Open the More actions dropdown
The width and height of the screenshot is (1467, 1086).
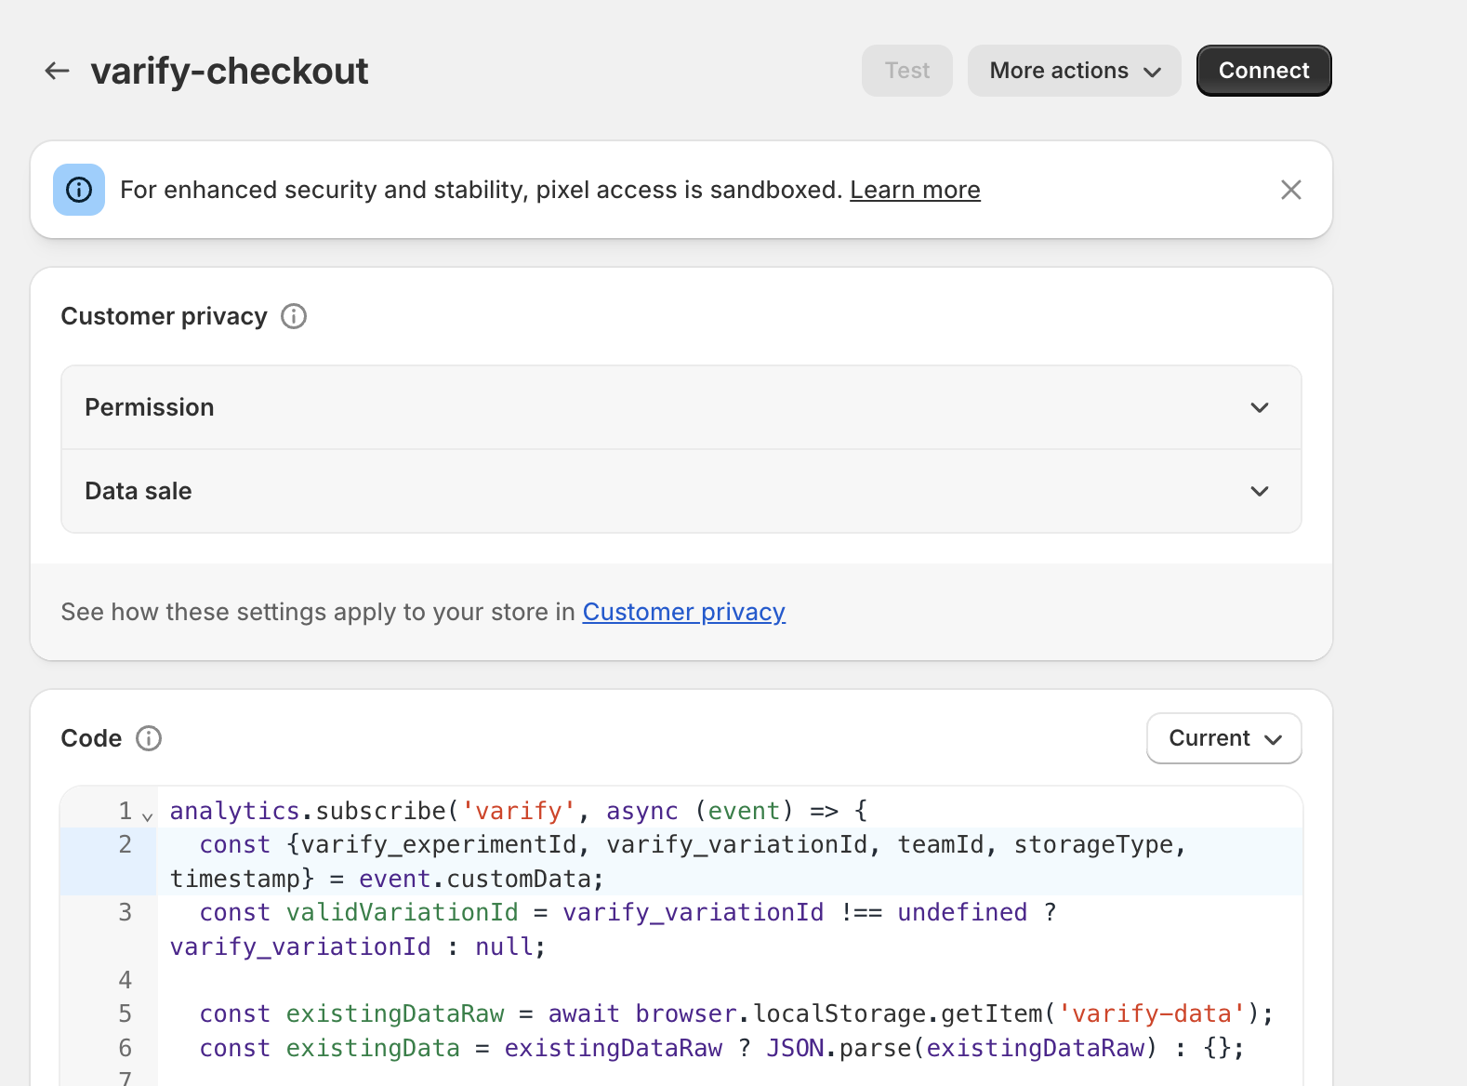tap(1075, 71)
